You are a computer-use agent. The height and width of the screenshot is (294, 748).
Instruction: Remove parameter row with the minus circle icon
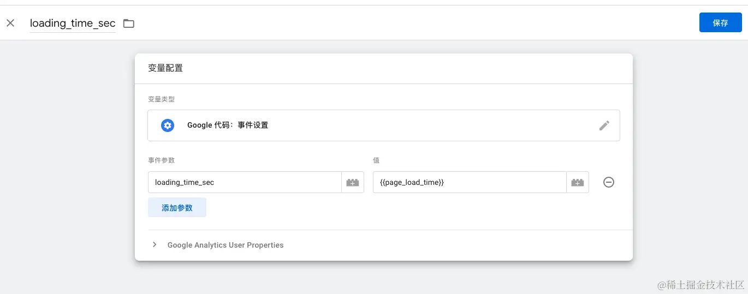coord(609,182)
